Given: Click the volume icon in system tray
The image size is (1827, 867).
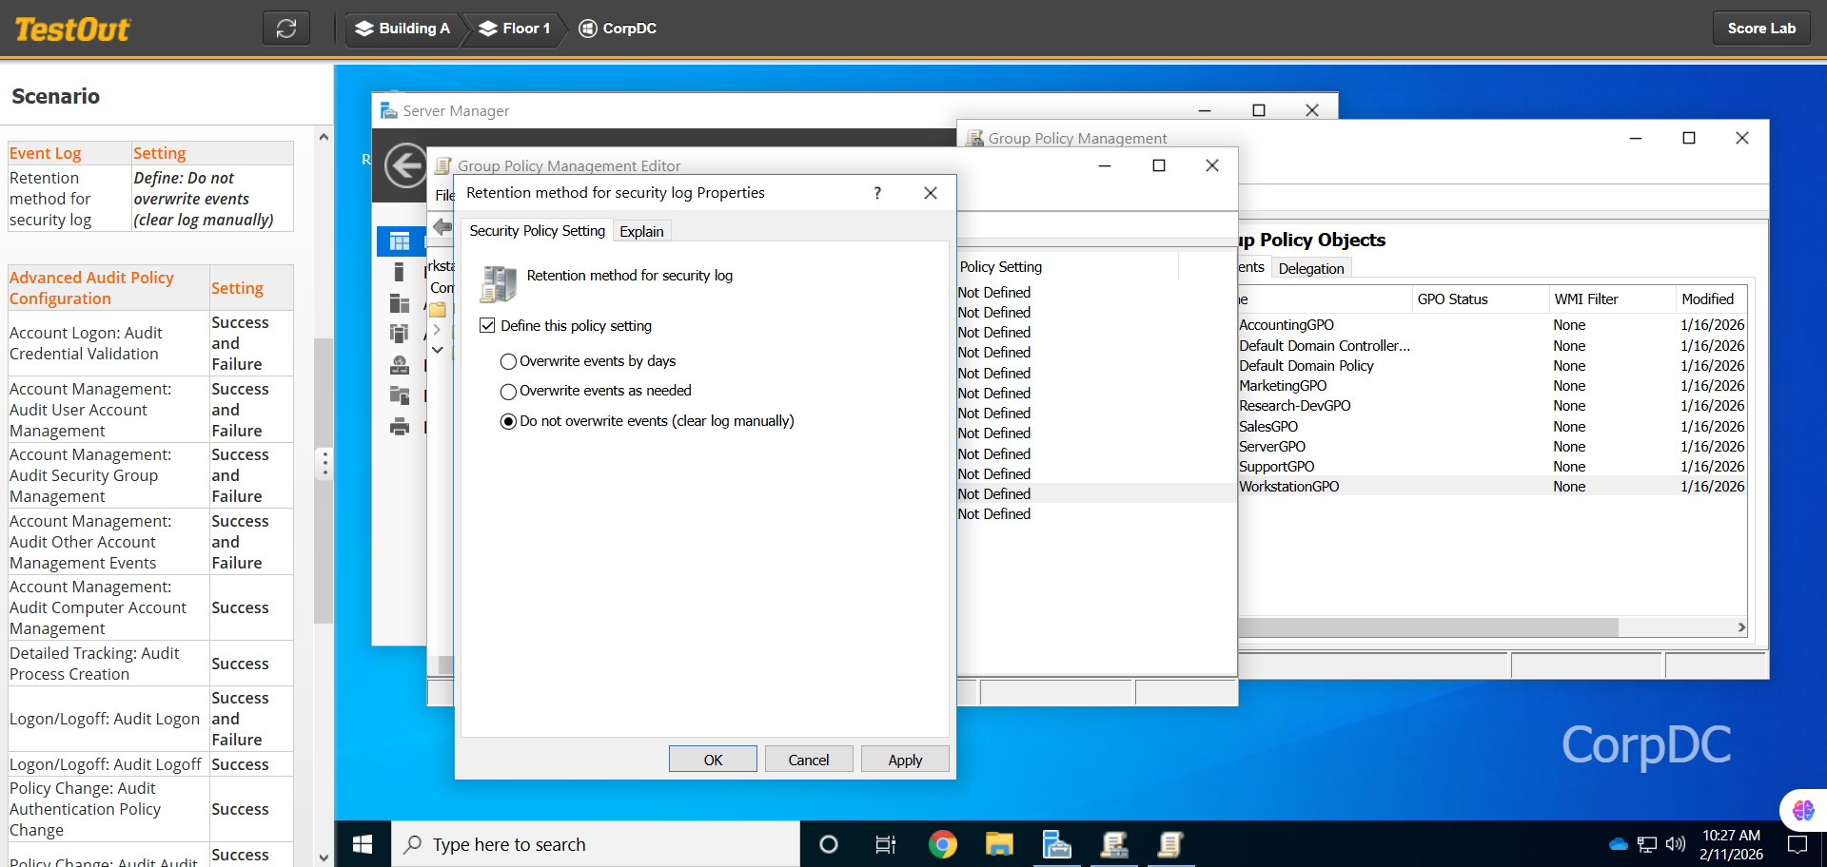Looking at the screenshot, I should click(1676, 844).
